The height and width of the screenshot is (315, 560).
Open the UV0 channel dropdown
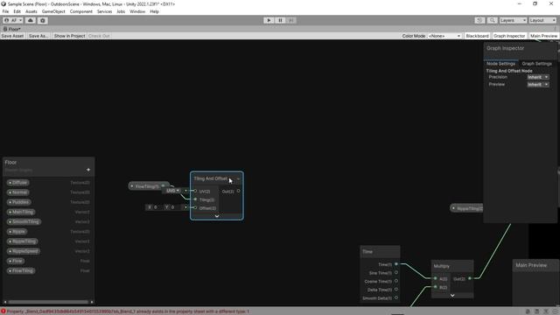173,191
